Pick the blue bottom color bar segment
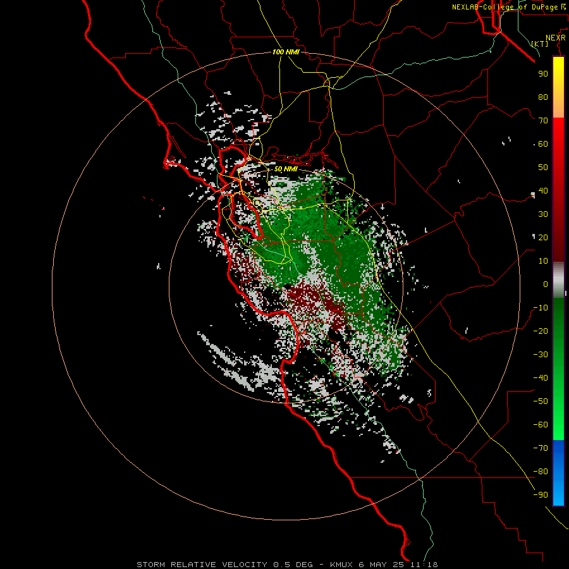Image resolution: width=569 pixels, height=569 pixels. click(558, 472)
